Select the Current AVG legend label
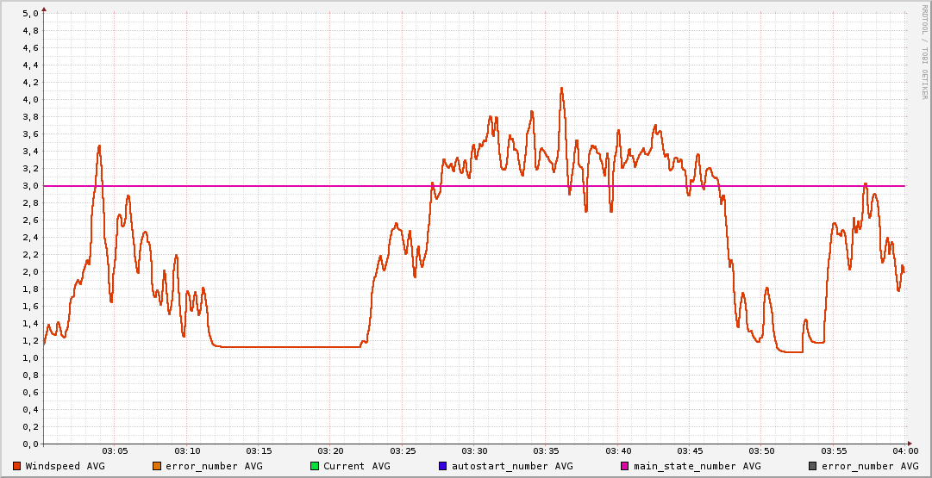The height and width of the screenshot is (478, 932). 357,466
